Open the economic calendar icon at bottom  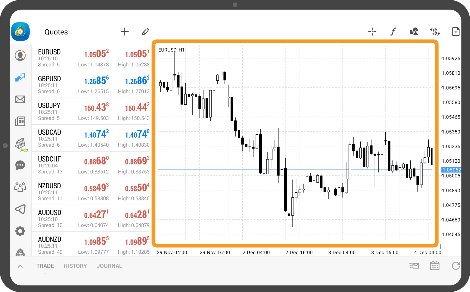(435, 266)
